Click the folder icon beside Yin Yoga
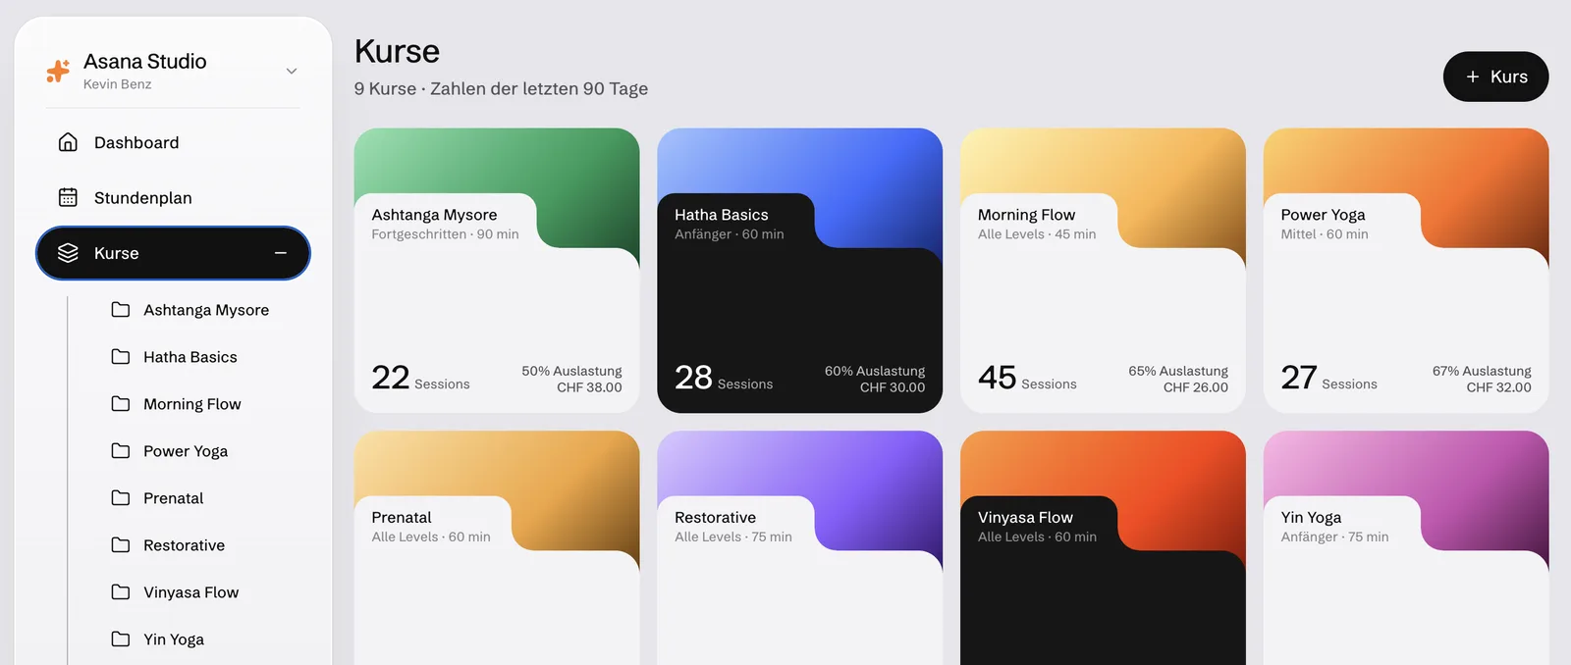1571x665 pixels. point(121,639)
